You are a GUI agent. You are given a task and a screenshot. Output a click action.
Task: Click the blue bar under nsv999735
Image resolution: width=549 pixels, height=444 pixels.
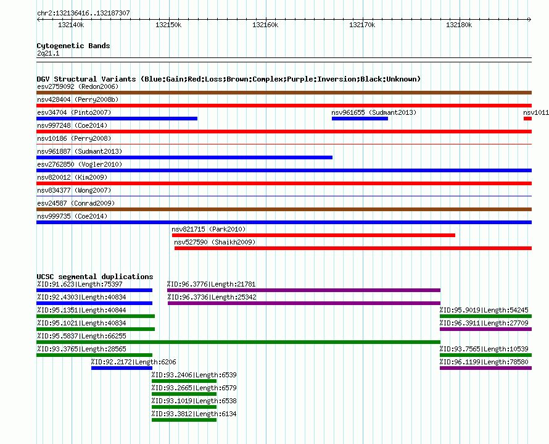(284, 222)
